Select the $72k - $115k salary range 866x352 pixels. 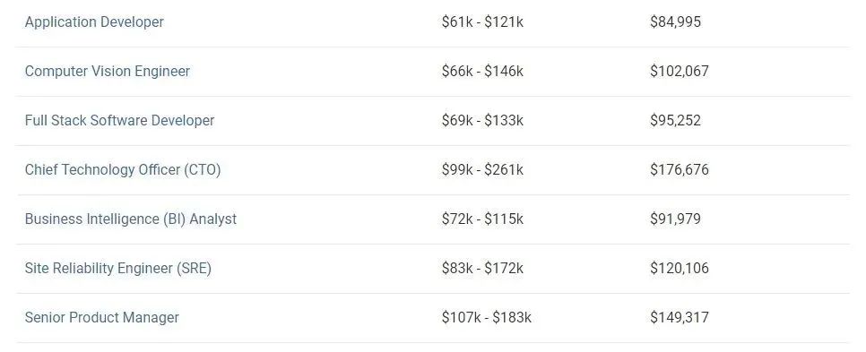click(x=482, y=219)
